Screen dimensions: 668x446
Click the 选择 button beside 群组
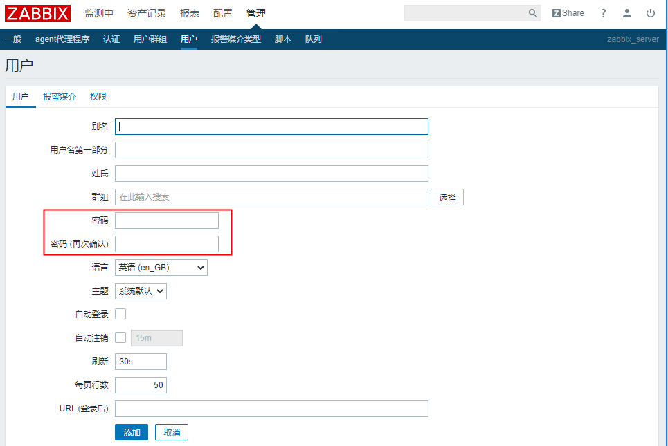coord(447,197)
